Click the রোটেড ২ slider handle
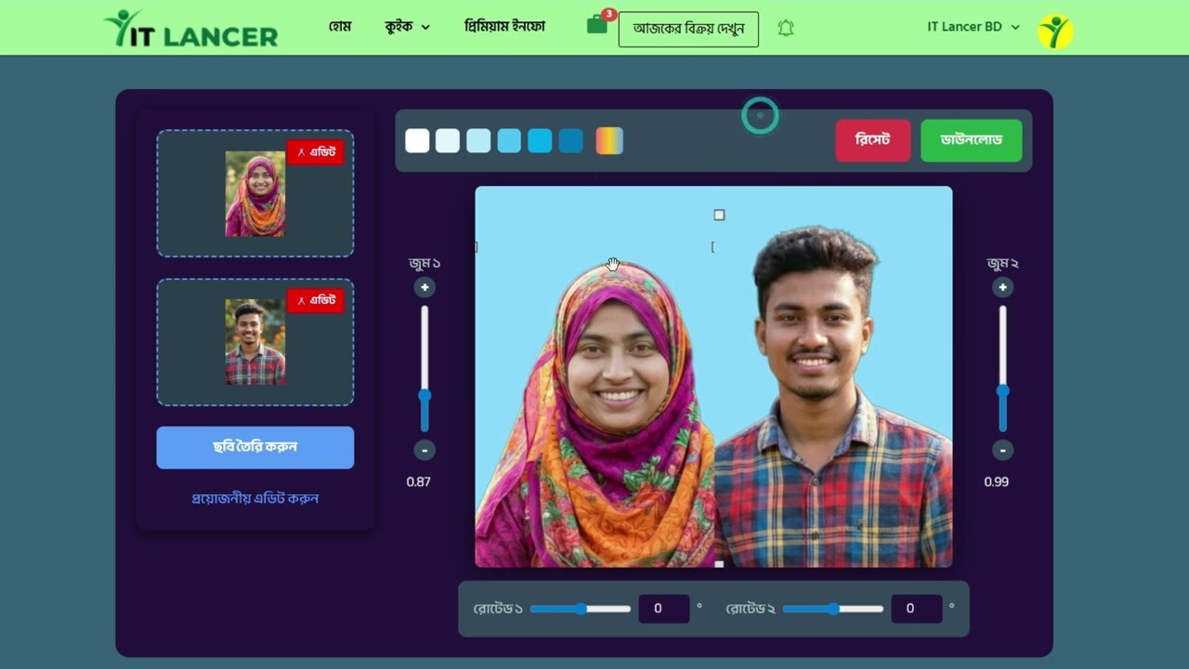Screen dimensions: 1189x669 [x=833, y=609]
